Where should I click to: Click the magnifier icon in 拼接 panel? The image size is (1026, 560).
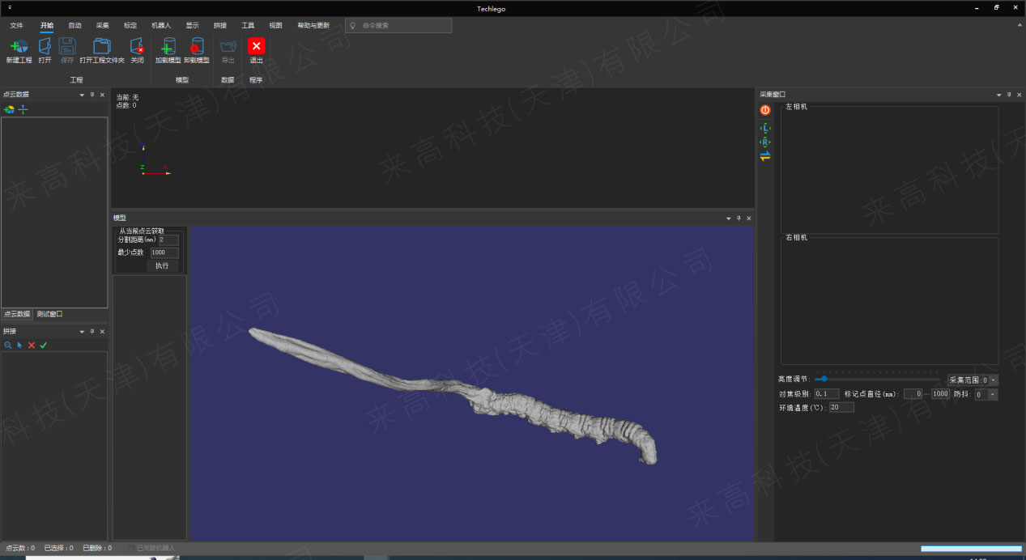(8, 346)
